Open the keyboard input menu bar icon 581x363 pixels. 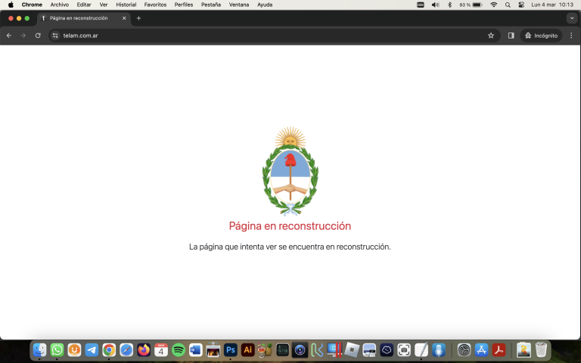point(420,5)
